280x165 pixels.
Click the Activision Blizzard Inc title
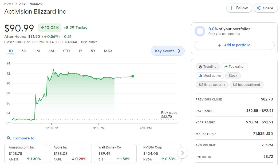[x=35, y=11]
